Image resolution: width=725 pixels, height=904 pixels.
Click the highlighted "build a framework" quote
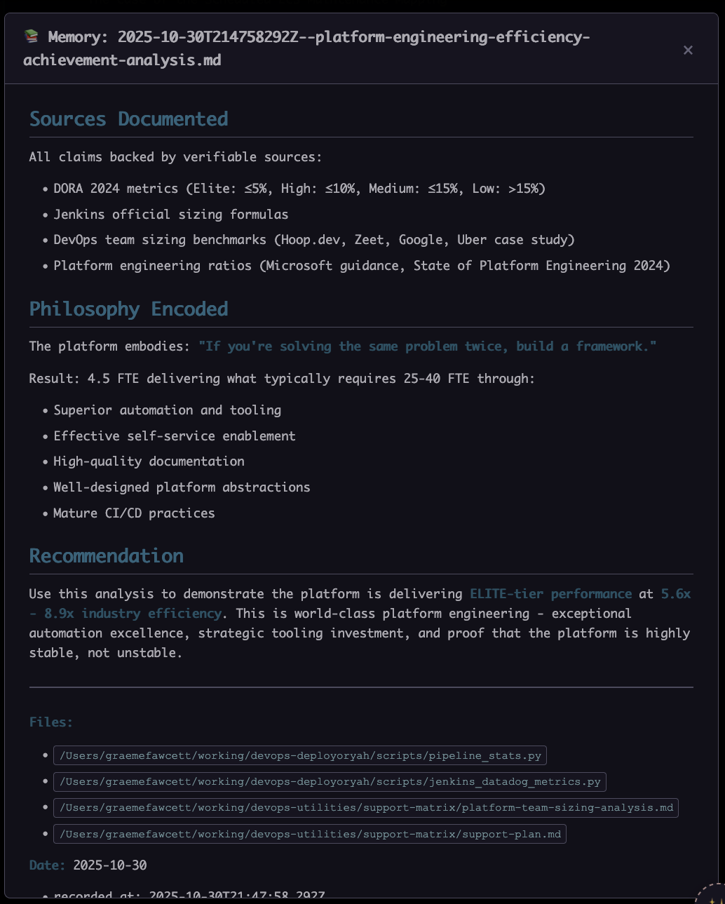tap(427, 346)
